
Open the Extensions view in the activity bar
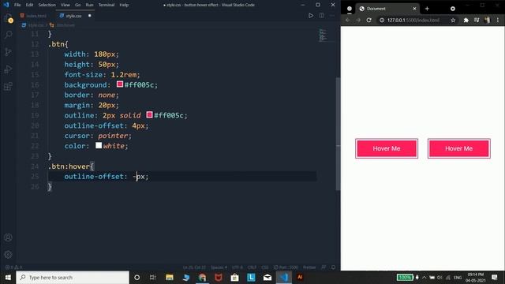9,86
